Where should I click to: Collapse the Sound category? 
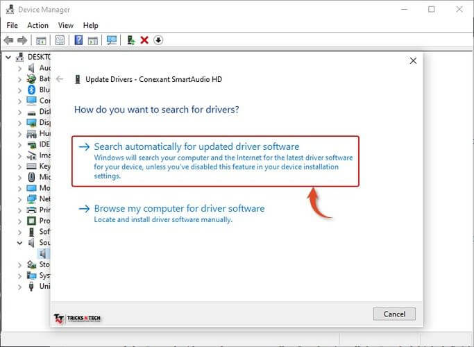19,243
